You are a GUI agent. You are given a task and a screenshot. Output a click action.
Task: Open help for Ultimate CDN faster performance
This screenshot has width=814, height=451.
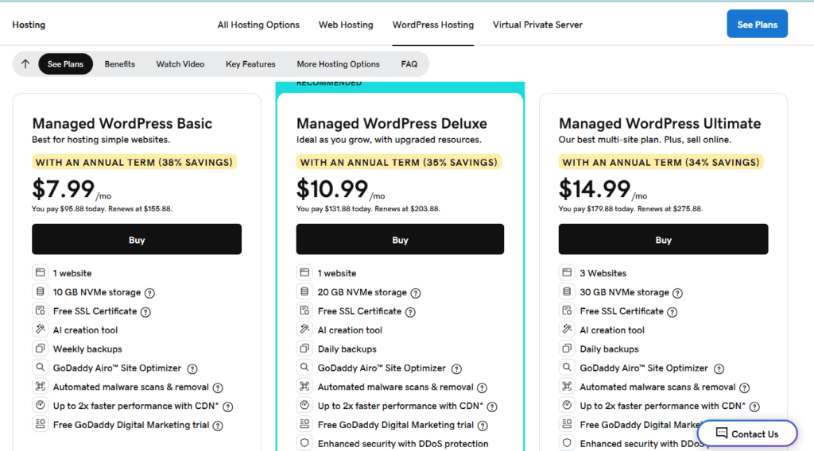click(754, 407)
